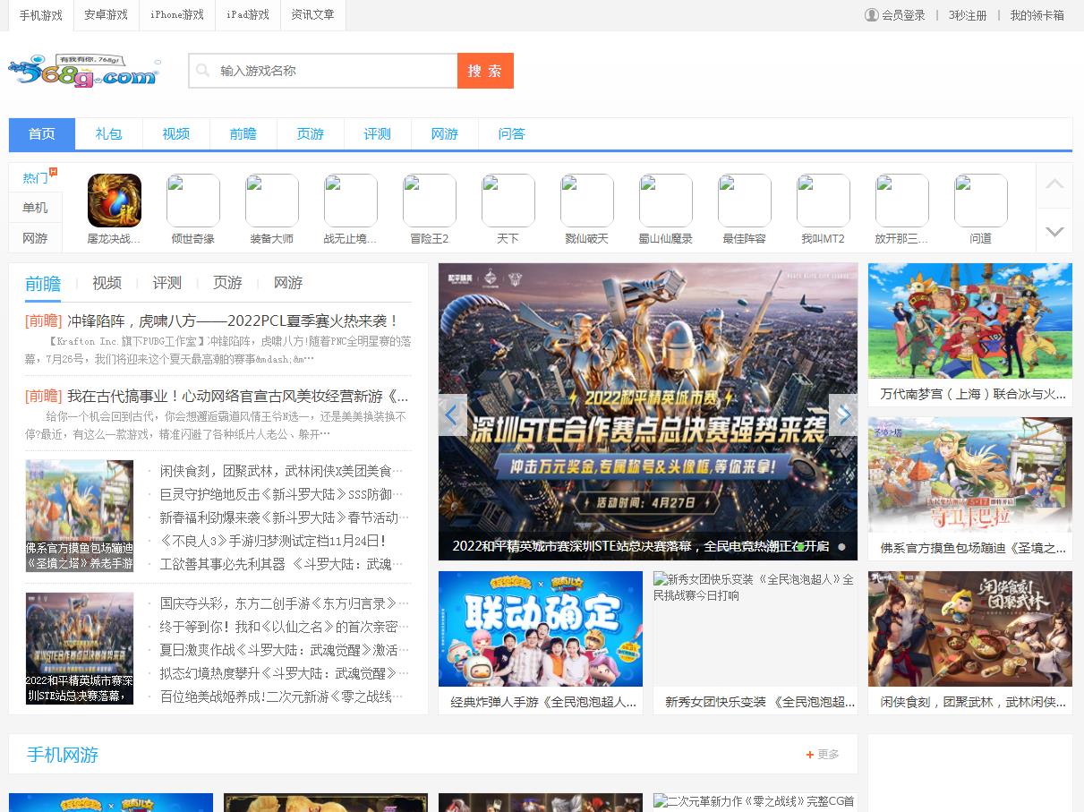Click the member login user icon

click(x=871, y=15)
